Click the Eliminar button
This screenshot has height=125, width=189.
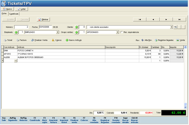point(43,19)
